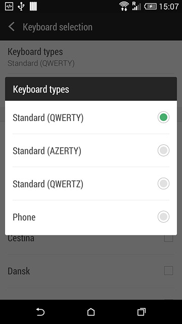Select the Phone radio button
Screen dimensions: 182x324
point(163,217)
